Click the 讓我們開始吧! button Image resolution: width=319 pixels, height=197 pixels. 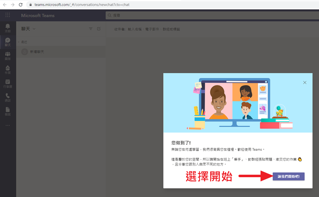(x=289, y=176)
